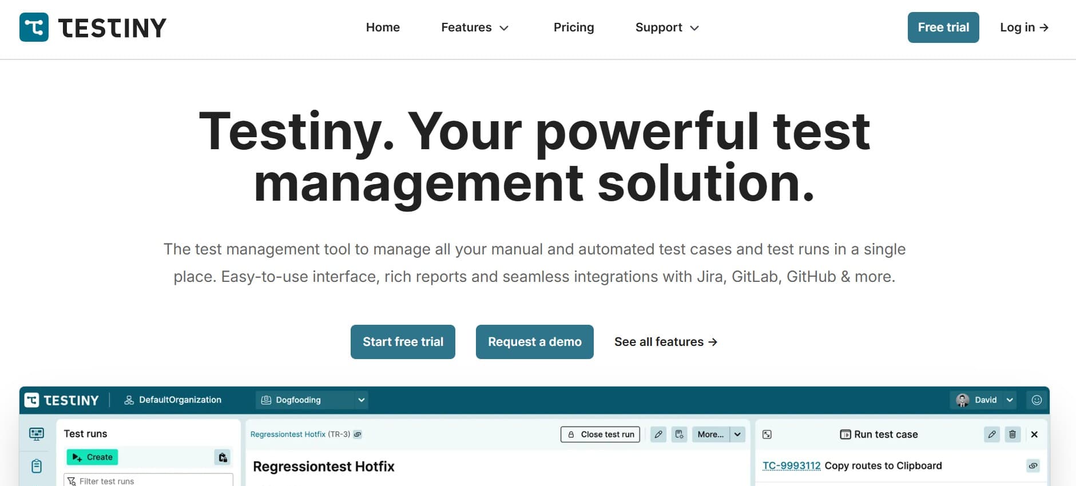Click the expand panel icon in Run test case
This screenshot has width=1076, height=486.
tap(767, 435)
